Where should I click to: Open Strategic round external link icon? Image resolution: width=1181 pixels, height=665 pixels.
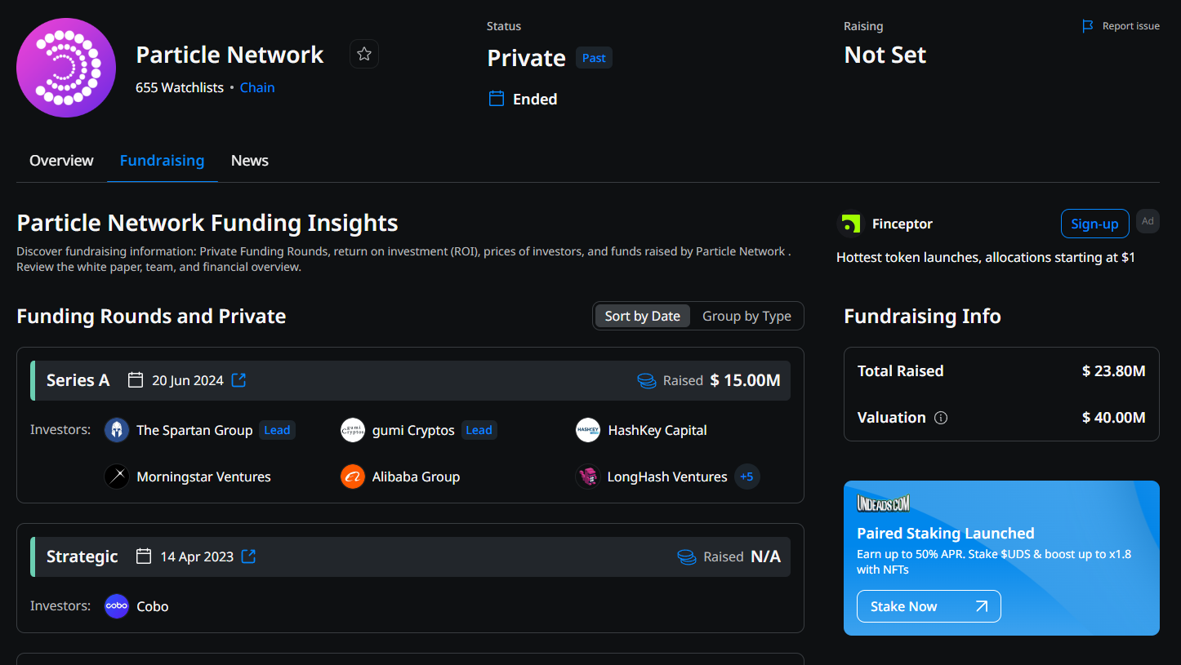pos(248,556)
